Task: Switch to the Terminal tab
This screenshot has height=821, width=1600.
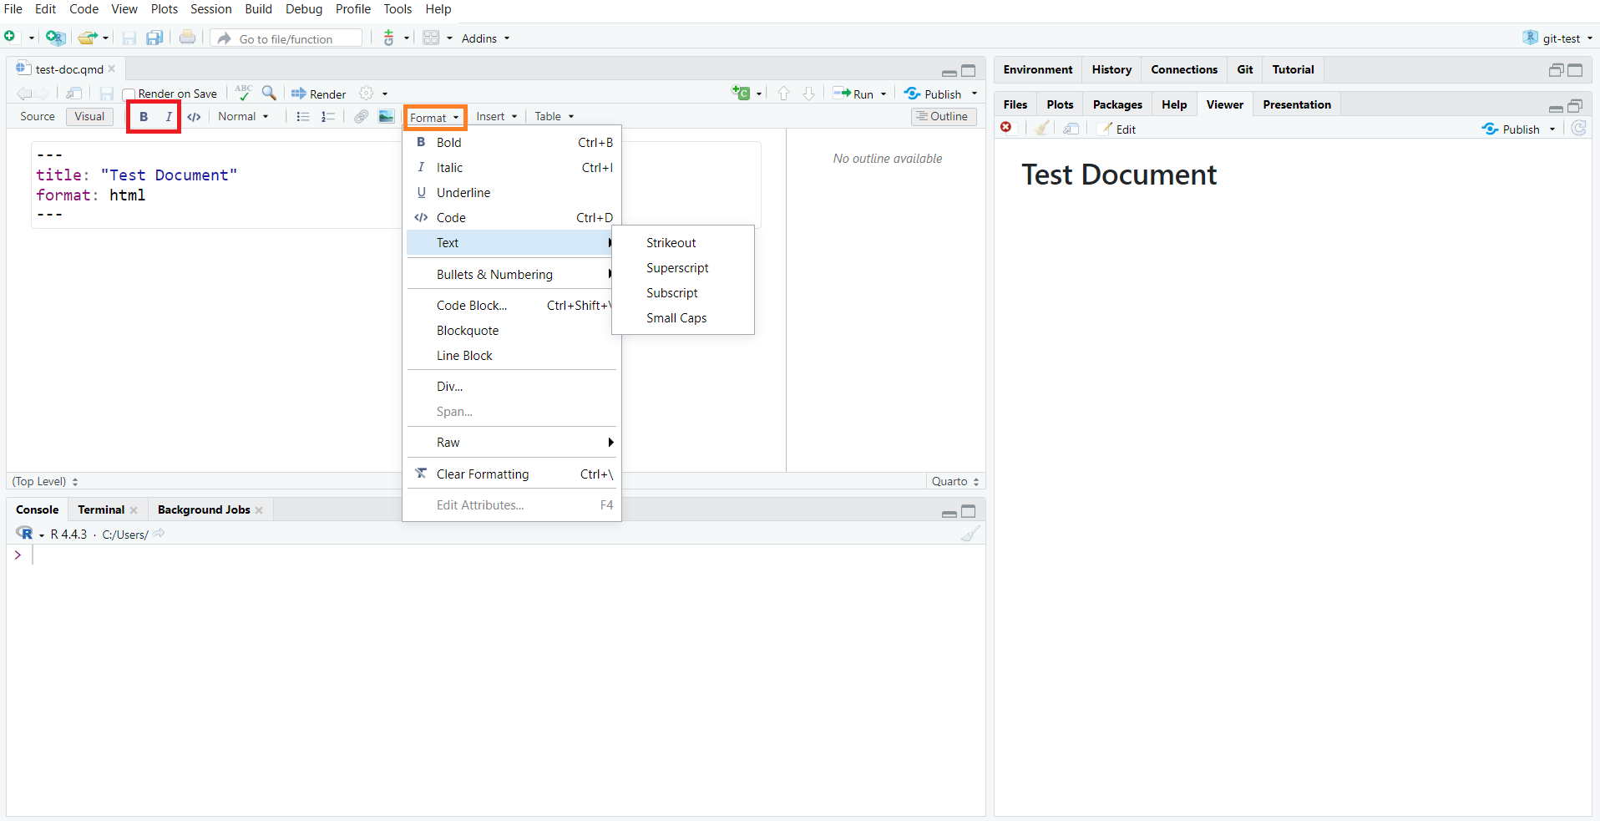Action: coord(101,509)
